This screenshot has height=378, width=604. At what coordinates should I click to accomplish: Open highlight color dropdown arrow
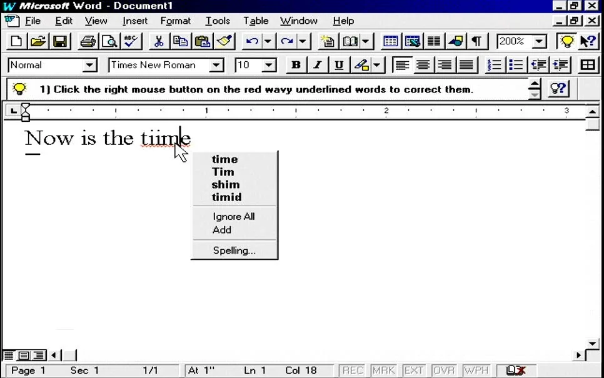click(x=377, y=66)
